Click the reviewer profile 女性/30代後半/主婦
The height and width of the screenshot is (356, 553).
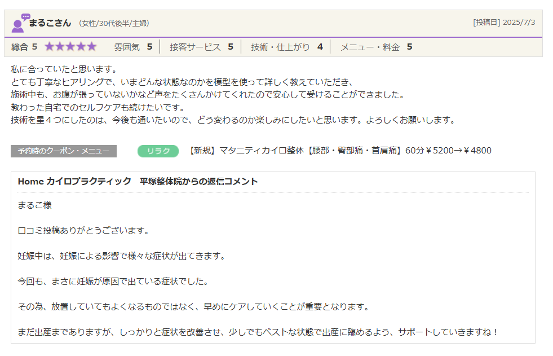pyautogui.click(x=113, y=24)
